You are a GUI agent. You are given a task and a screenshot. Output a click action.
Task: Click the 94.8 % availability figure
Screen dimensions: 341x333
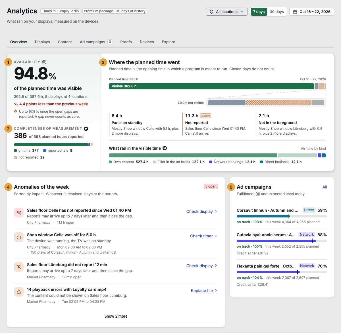click(35, 74)
